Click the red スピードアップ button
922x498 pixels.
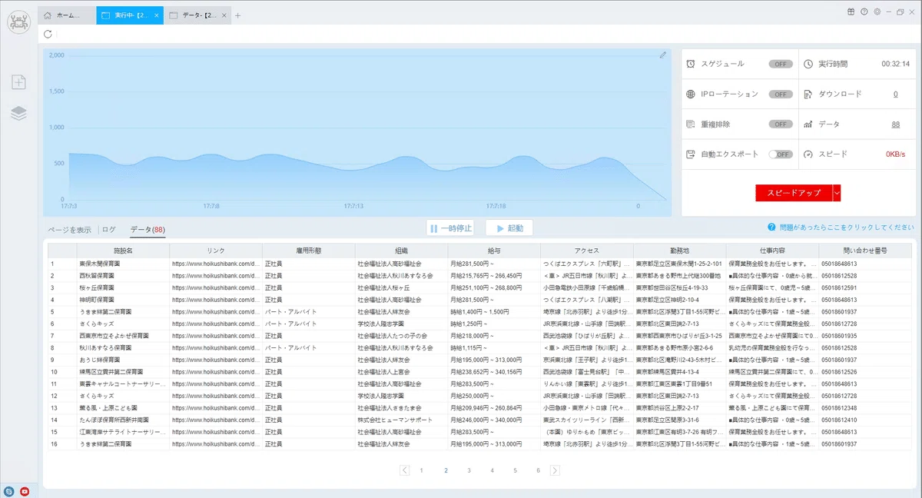coord(794,193)
